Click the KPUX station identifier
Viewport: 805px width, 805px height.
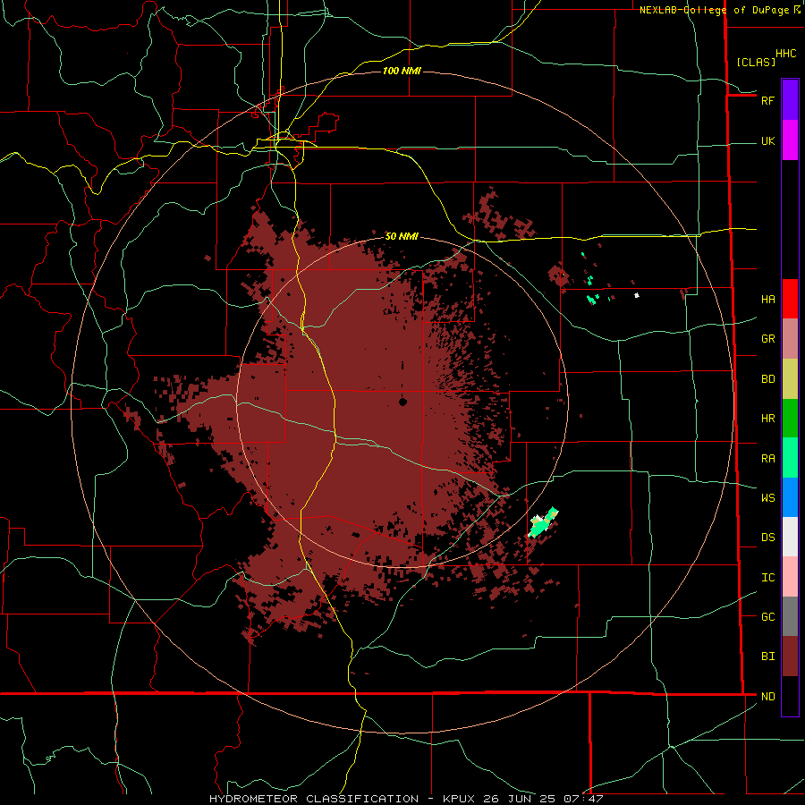coord(459,799)
